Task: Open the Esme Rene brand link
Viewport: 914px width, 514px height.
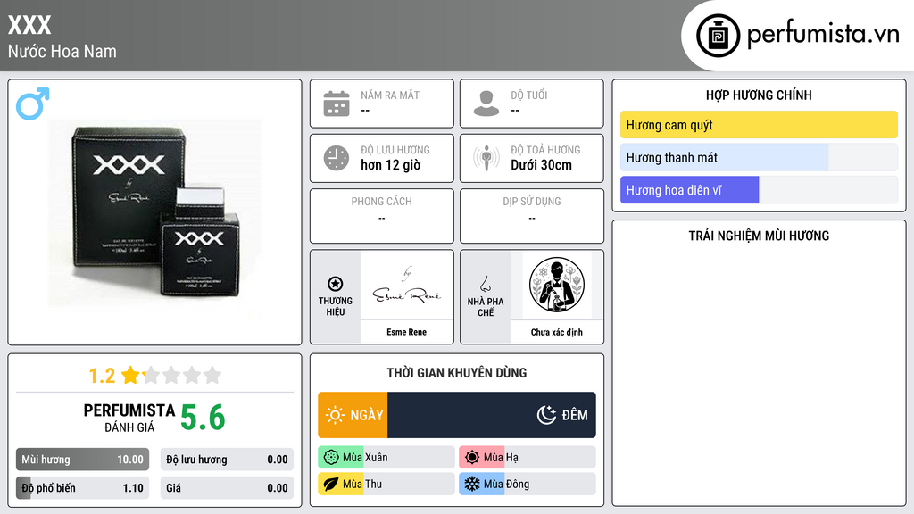Action: (406, 296)
